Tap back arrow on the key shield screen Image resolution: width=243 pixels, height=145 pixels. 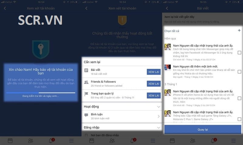pyautogui.click(x=5, y=8)
